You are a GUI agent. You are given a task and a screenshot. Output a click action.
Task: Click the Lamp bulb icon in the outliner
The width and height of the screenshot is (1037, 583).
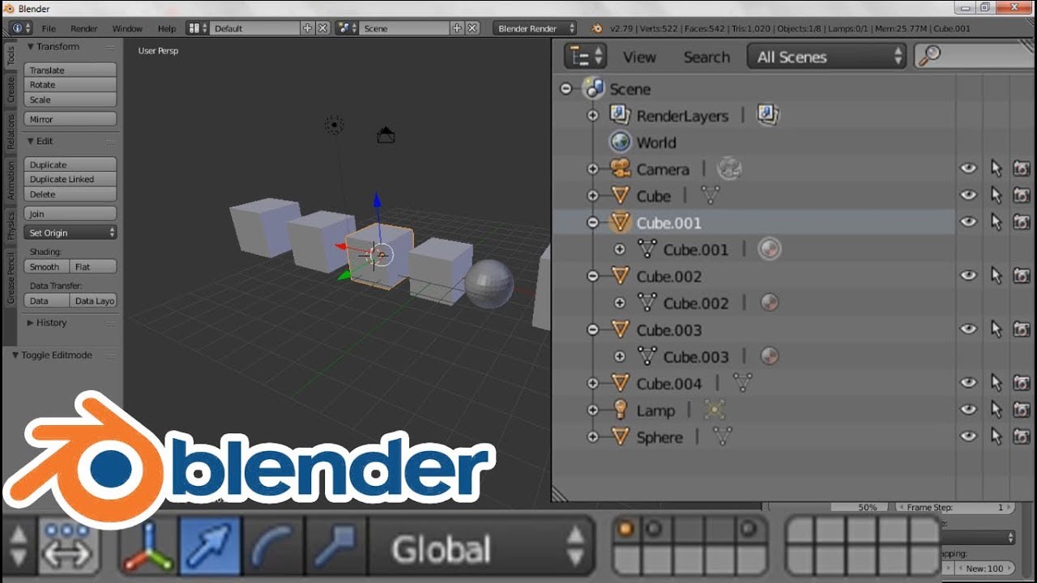621,410
